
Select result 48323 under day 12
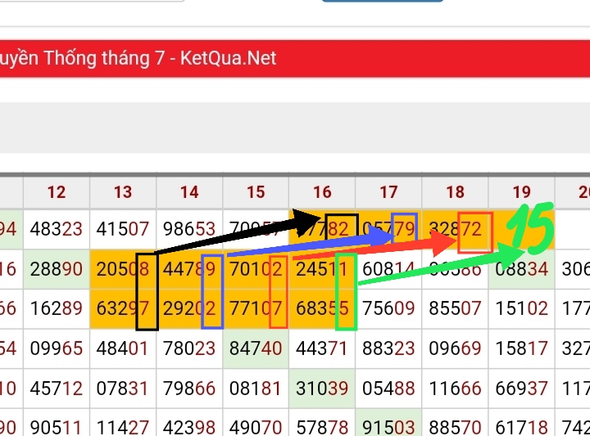tap(57, 229)
